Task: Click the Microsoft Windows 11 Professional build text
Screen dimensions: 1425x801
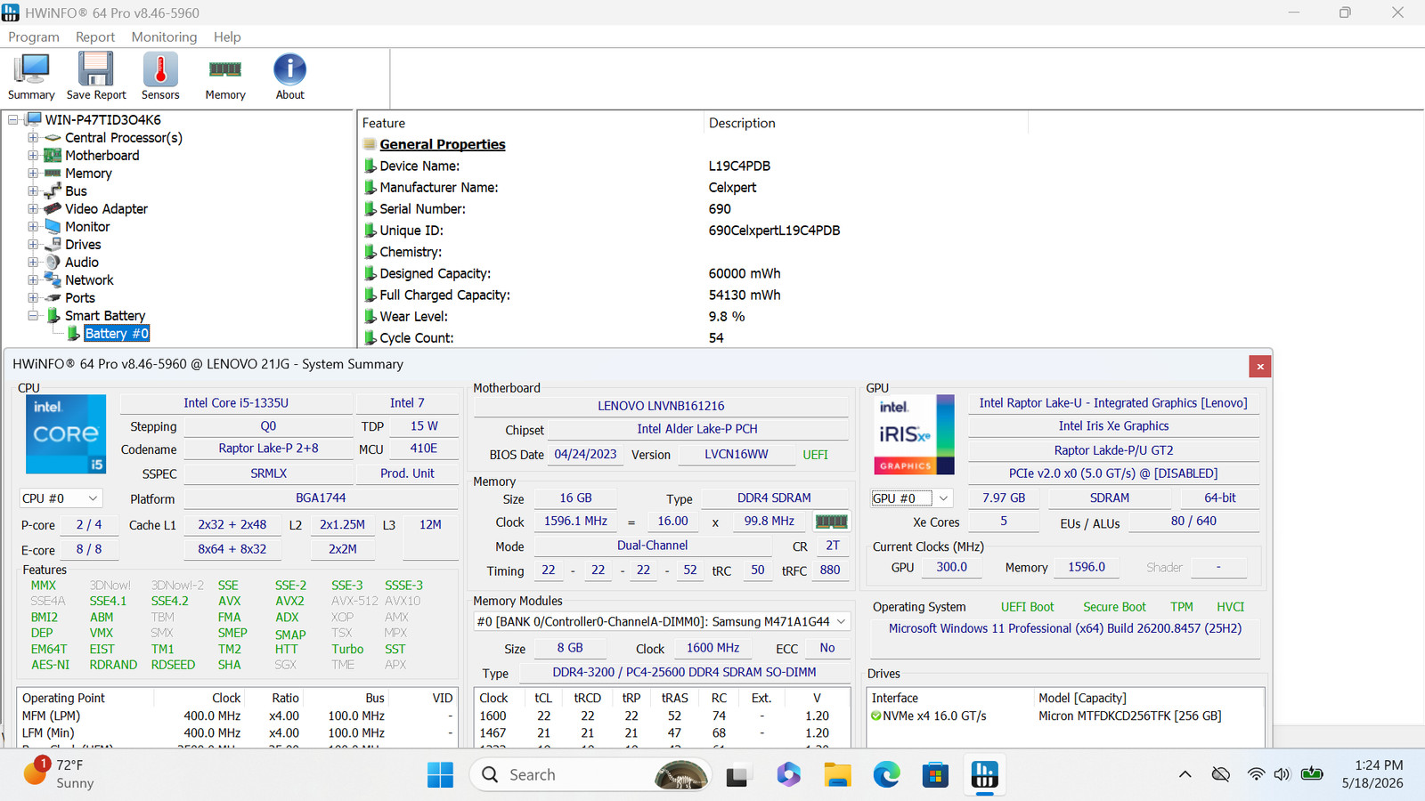Action: (x=1065, y=628)
